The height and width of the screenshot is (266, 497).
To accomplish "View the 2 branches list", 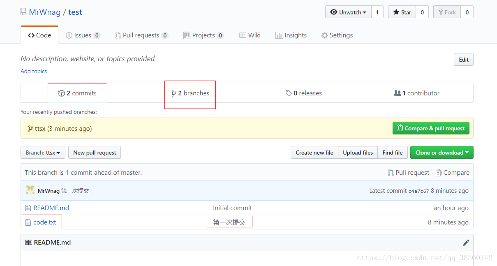I will (190, 93).
